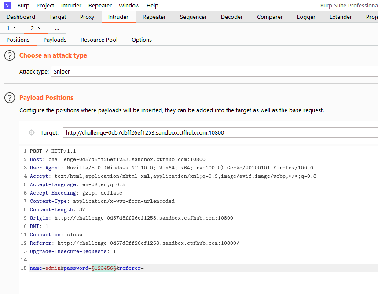The image size is (378, 294).
Task: Open the Project menu
Action: click(x=45, y=5)
